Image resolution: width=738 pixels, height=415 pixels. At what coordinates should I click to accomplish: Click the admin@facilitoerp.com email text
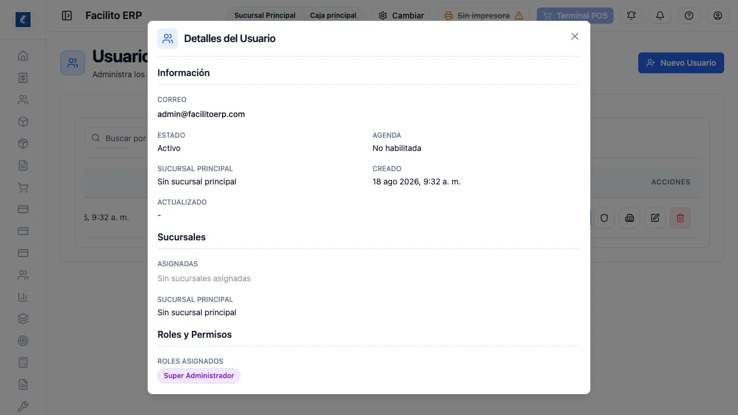(201, 114)
